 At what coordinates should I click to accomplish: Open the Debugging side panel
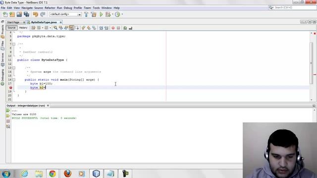(2, 77)
